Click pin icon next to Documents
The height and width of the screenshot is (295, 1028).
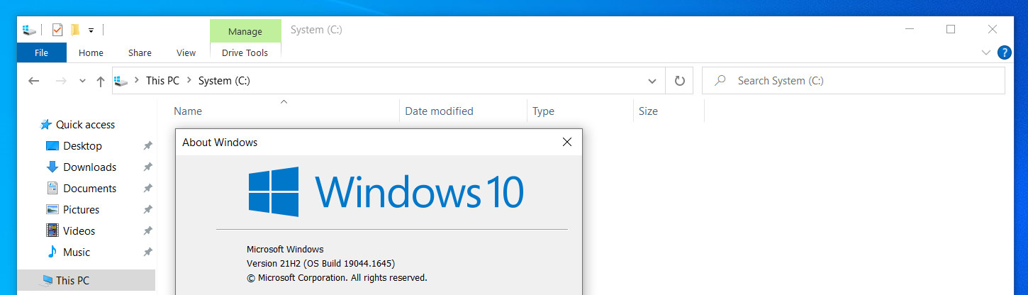(x=147, y=189)
